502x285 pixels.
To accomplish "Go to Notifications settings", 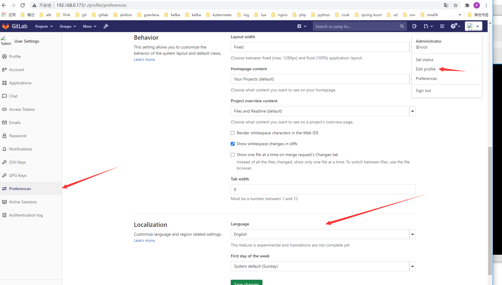I will 31,149.
